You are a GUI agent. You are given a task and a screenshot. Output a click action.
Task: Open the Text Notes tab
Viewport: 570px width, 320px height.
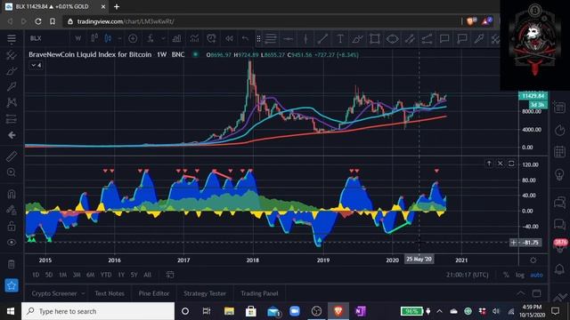click(x=110, y=293)
